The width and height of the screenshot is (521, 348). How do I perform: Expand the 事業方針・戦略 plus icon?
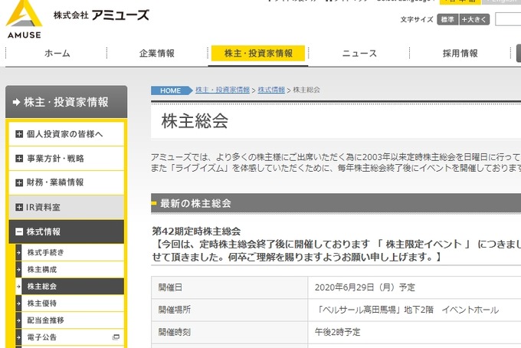coord(19,159)
